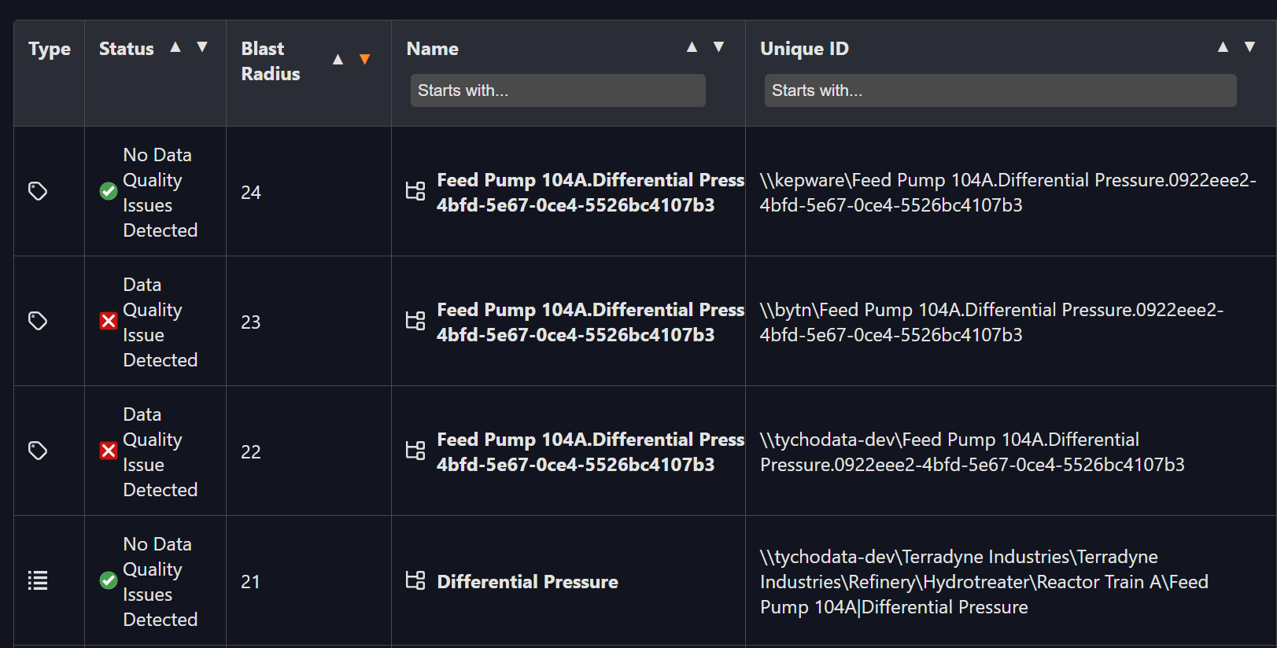Click red X status icon for radius 23
The width and height of the screenshot is (1277, 648).
click(109, 321)
